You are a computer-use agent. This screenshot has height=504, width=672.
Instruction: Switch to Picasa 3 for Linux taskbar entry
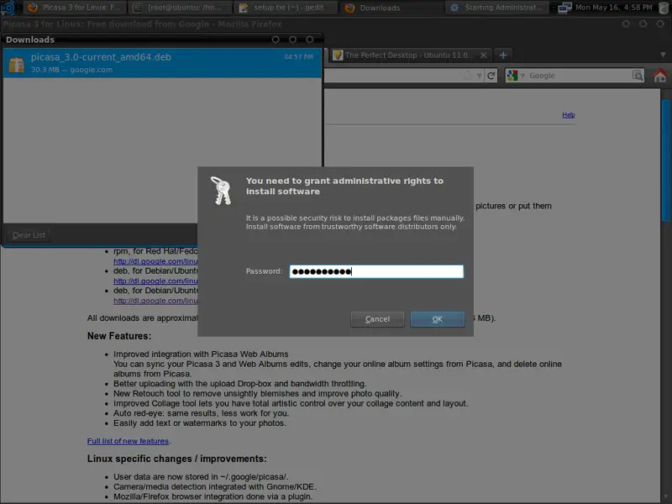(x=74, y=8)
